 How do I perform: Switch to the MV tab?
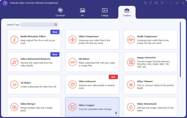point(82,12)
